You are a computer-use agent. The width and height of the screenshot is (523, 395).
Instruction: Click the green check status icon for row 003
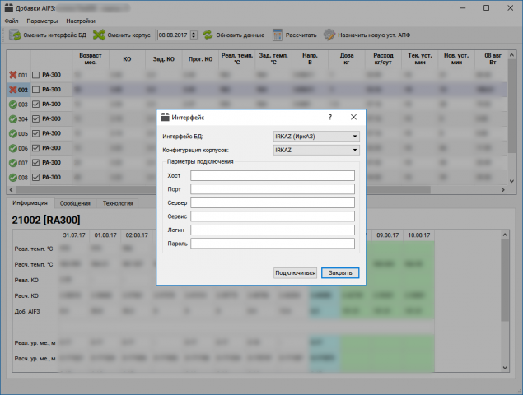(12, 105)
